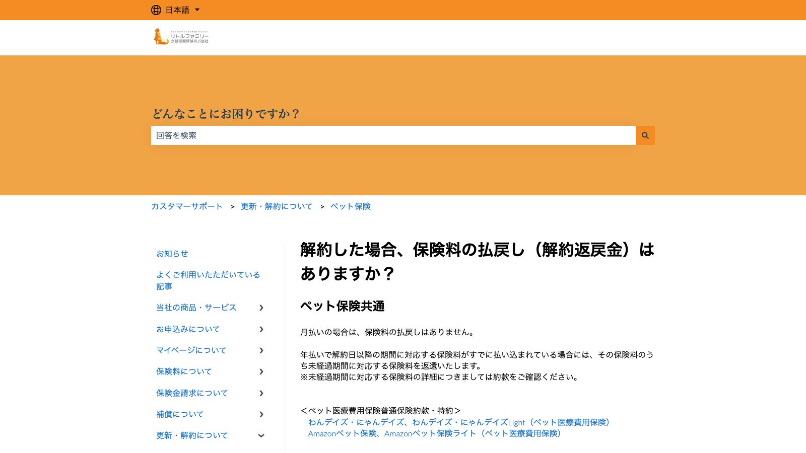Screen dimensions: 806x453
Task: Open 補償について sidebar item
Action: (x=180, y=414)
